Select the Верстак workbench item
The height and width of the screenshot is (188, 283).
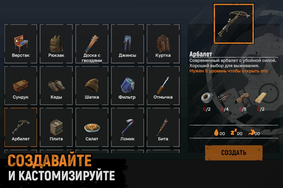click(20, 44)
